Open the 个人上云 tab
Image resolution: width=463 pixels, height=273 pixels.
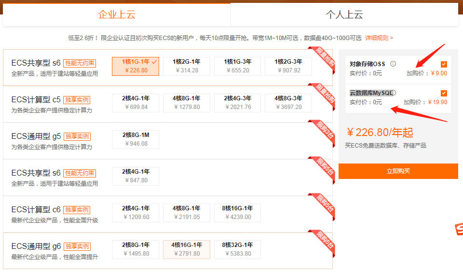pos(344,14)
